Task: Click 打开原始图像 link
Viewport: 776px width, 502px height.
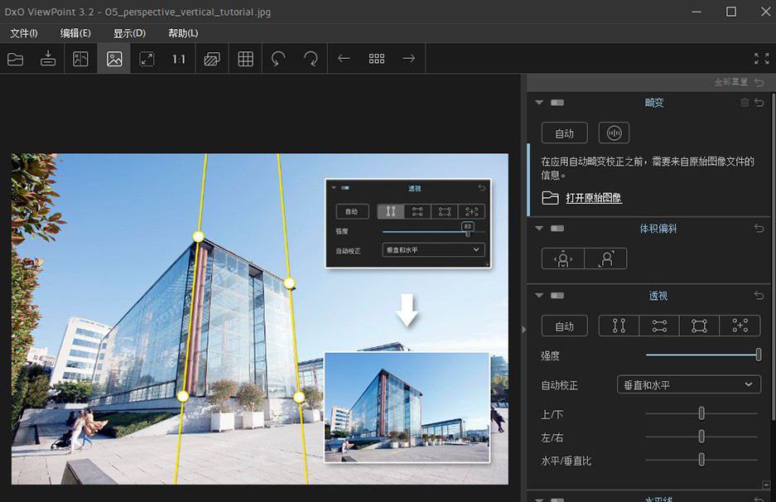Action: 593,198
